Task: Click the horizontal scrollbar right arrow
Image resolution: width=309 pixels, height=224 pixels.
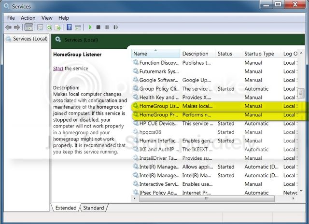Action: coord(293,198)
